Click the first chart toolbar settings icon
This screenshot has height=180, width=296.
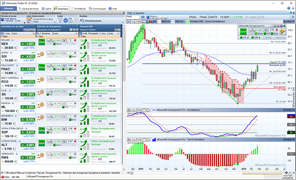[129, 22]
